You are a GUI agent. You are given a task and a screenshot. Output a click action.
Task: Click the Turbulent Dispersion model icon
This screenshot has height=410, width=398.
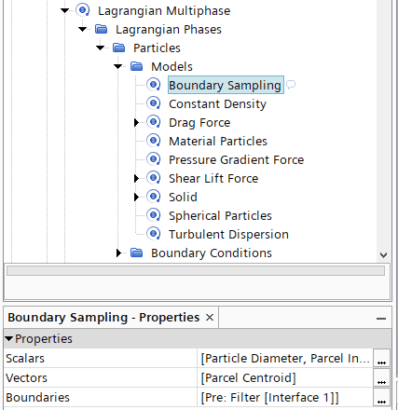(x=154, y=234)
